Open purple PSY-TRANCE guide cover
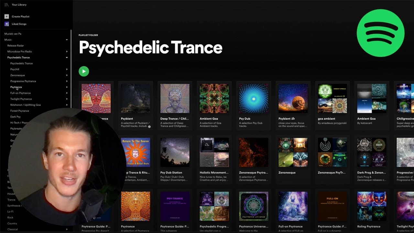Viewport: 414px width, 233px height. [x=175, y=206]
